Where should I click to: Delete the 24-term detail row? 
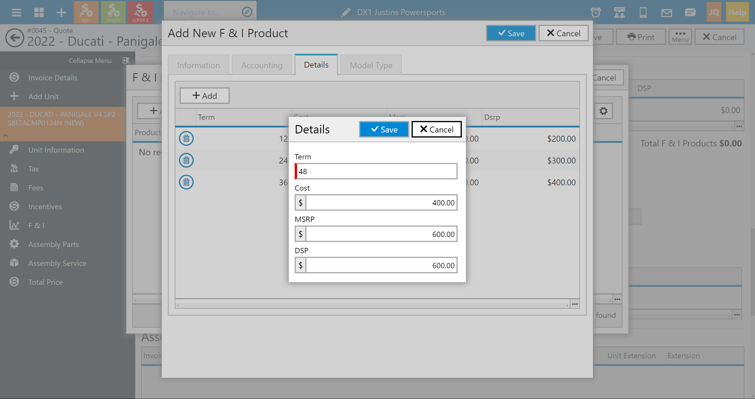(186, 160)
